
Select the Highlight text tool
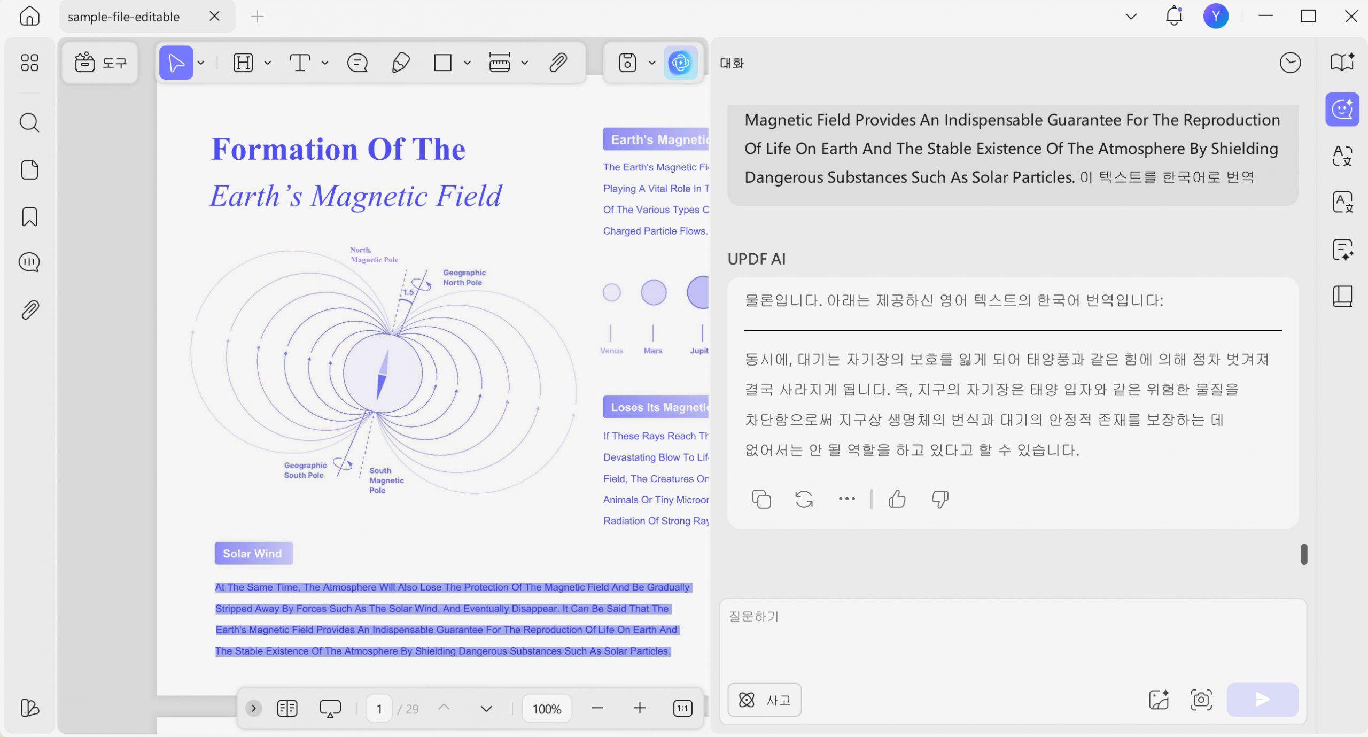243,63
